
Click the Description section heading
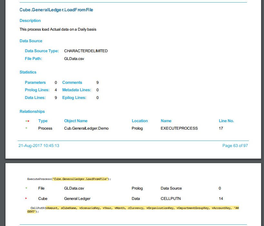click(30, 21)
